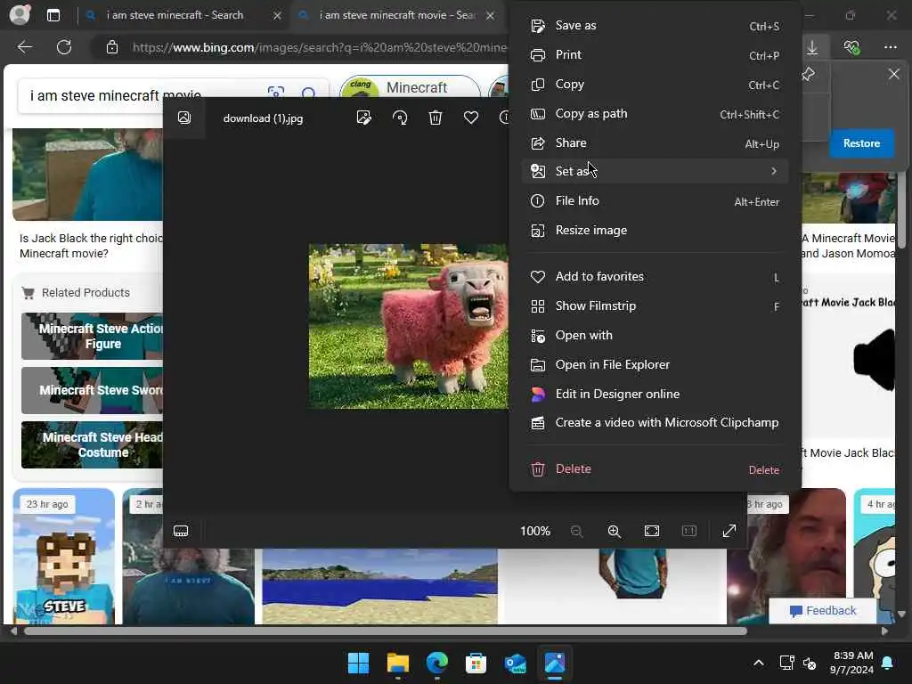
Task: Click the fit to window icon
Action: pyautogui.click(x=652, y=531)
